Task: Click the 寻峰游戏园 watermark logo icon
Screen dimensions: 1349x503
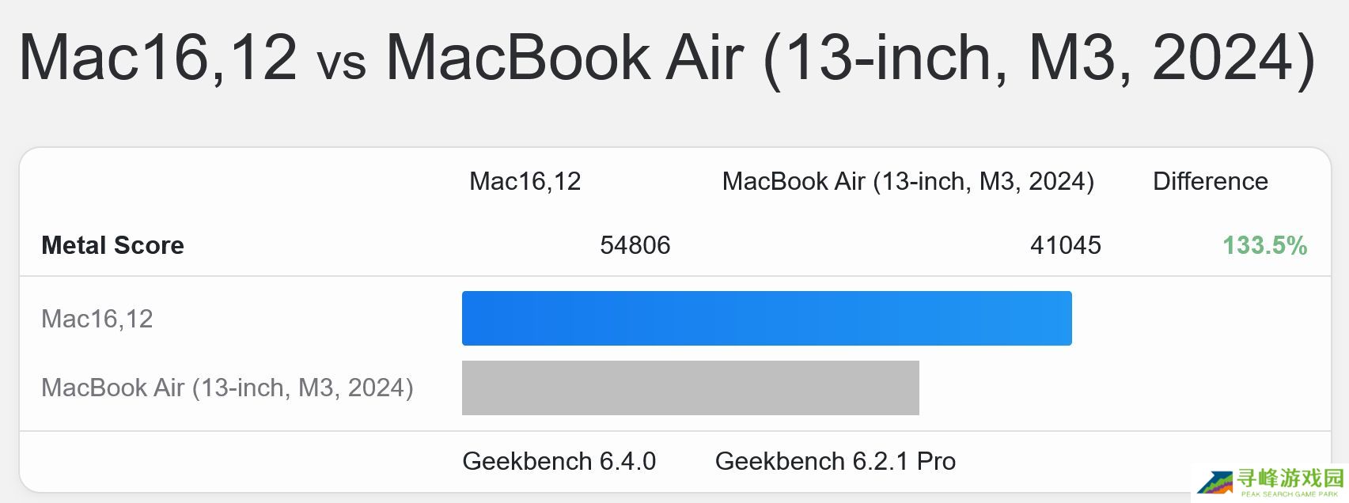Action: 1214,482
